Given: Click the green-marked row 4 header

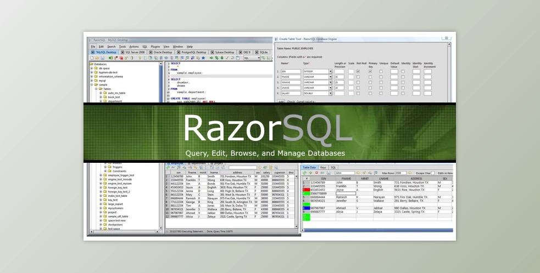Looking at the screenshot, I should click(306, 194).
